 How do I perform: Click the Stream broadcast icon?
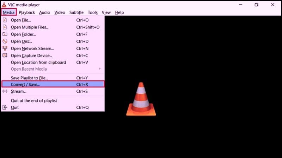[x=5, y=91]
